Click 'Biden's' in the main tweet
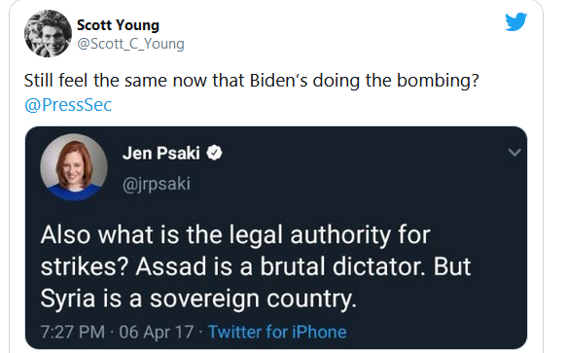 (278, 81)
